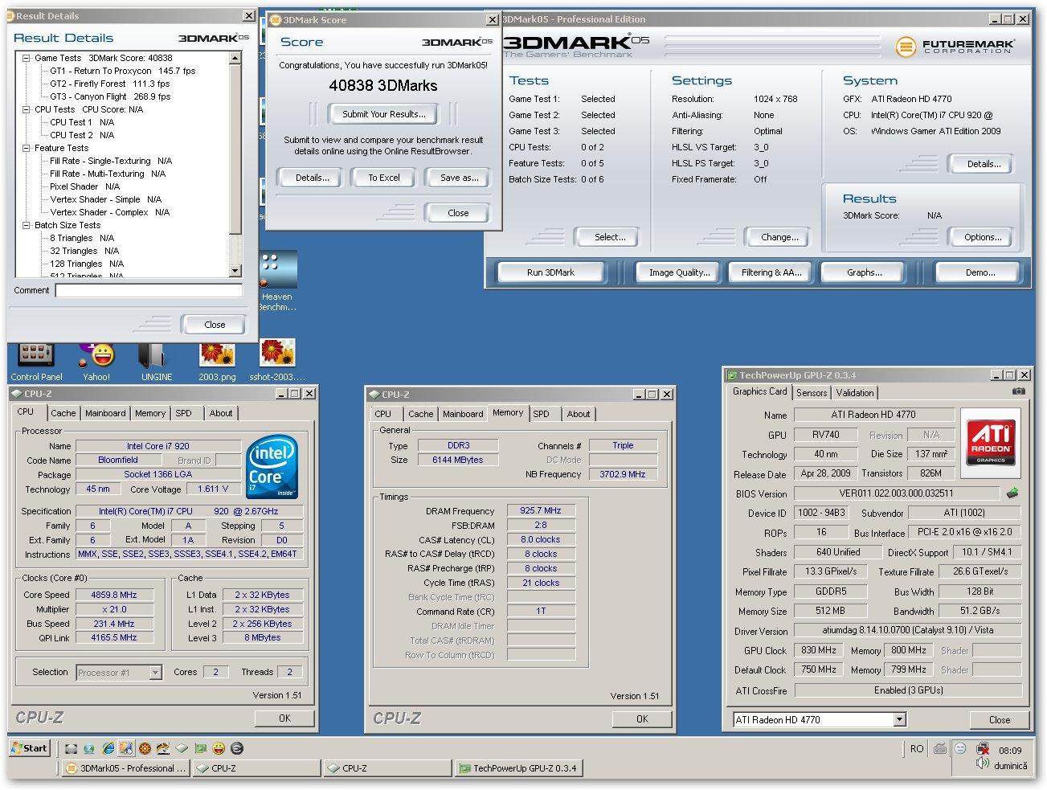Switch to the Validation tab in GPU-Z
1047x790 pixels.
[x=854, y=393]
